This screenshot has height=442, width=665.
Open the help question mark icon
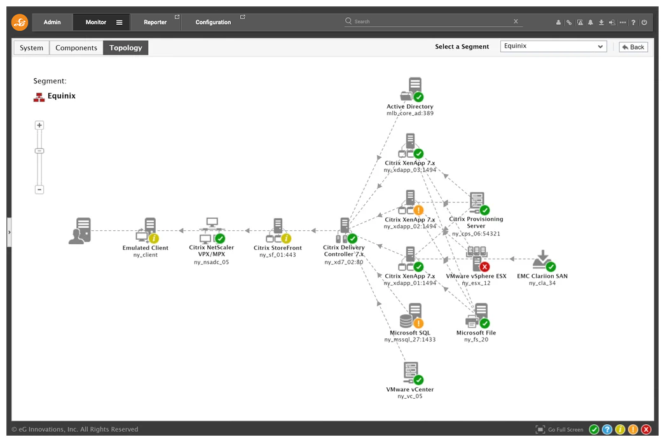pos(633,22)
